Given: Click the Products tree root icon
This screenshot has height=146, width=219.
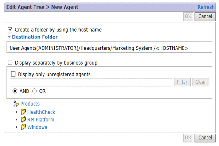Looking at the screenshot, I should coord(16,104).
